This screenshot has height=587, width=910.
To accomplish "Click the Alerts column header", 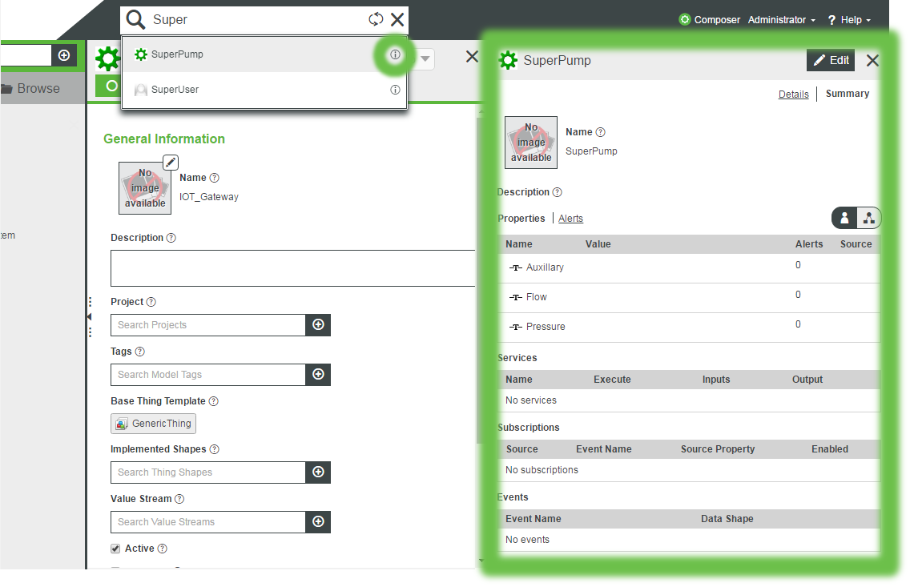I will pyautogui.click(x=809, y=244).
